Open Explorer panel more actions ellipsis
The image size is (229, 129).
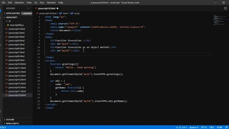tap(28, 8)
